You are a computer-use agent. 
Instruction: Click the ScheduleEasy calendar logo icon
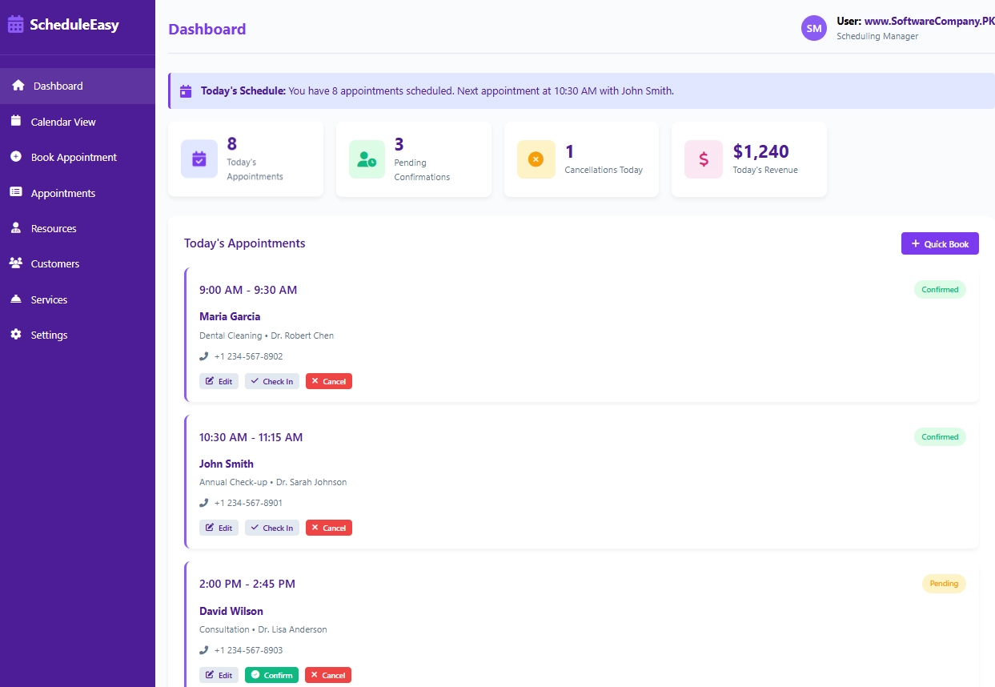click(17, 24)
